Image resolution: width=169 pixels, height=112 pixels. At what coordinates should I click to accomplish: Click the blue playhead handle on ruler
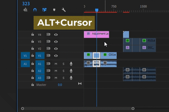pyautogui.click(x=97, y=10)
